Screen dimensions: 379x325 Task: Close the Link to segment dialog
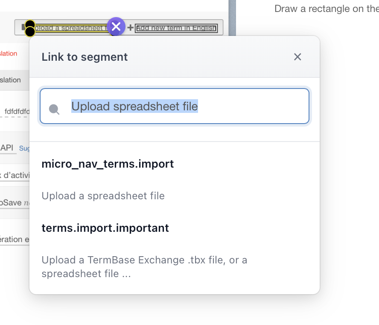297,57
